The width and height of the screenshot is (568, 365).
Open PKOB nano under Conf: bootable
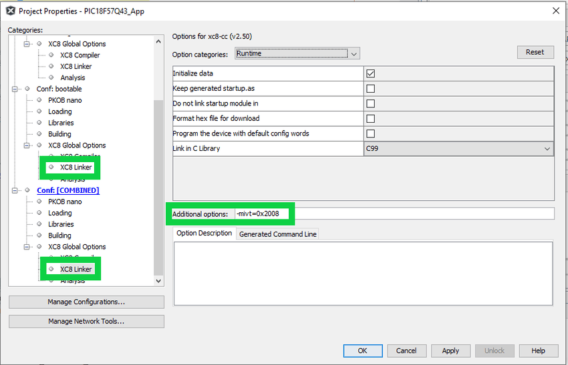(x=65, y=100)
